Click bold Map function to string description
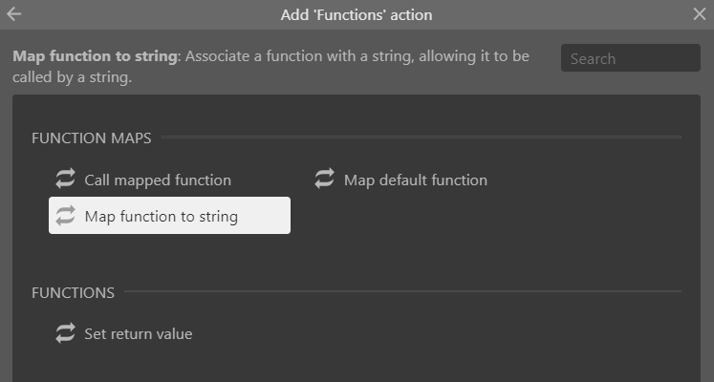 coord(95,56)
